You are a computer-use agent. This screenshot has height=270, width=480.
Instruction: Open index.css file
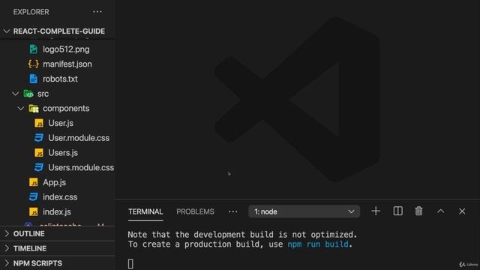pyautogui.click(x=60, y=197)
